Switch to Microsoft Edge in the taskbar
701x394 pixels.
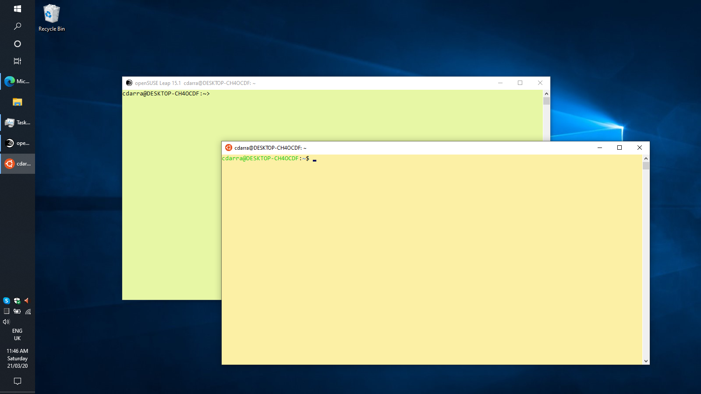tap(18, 81)
